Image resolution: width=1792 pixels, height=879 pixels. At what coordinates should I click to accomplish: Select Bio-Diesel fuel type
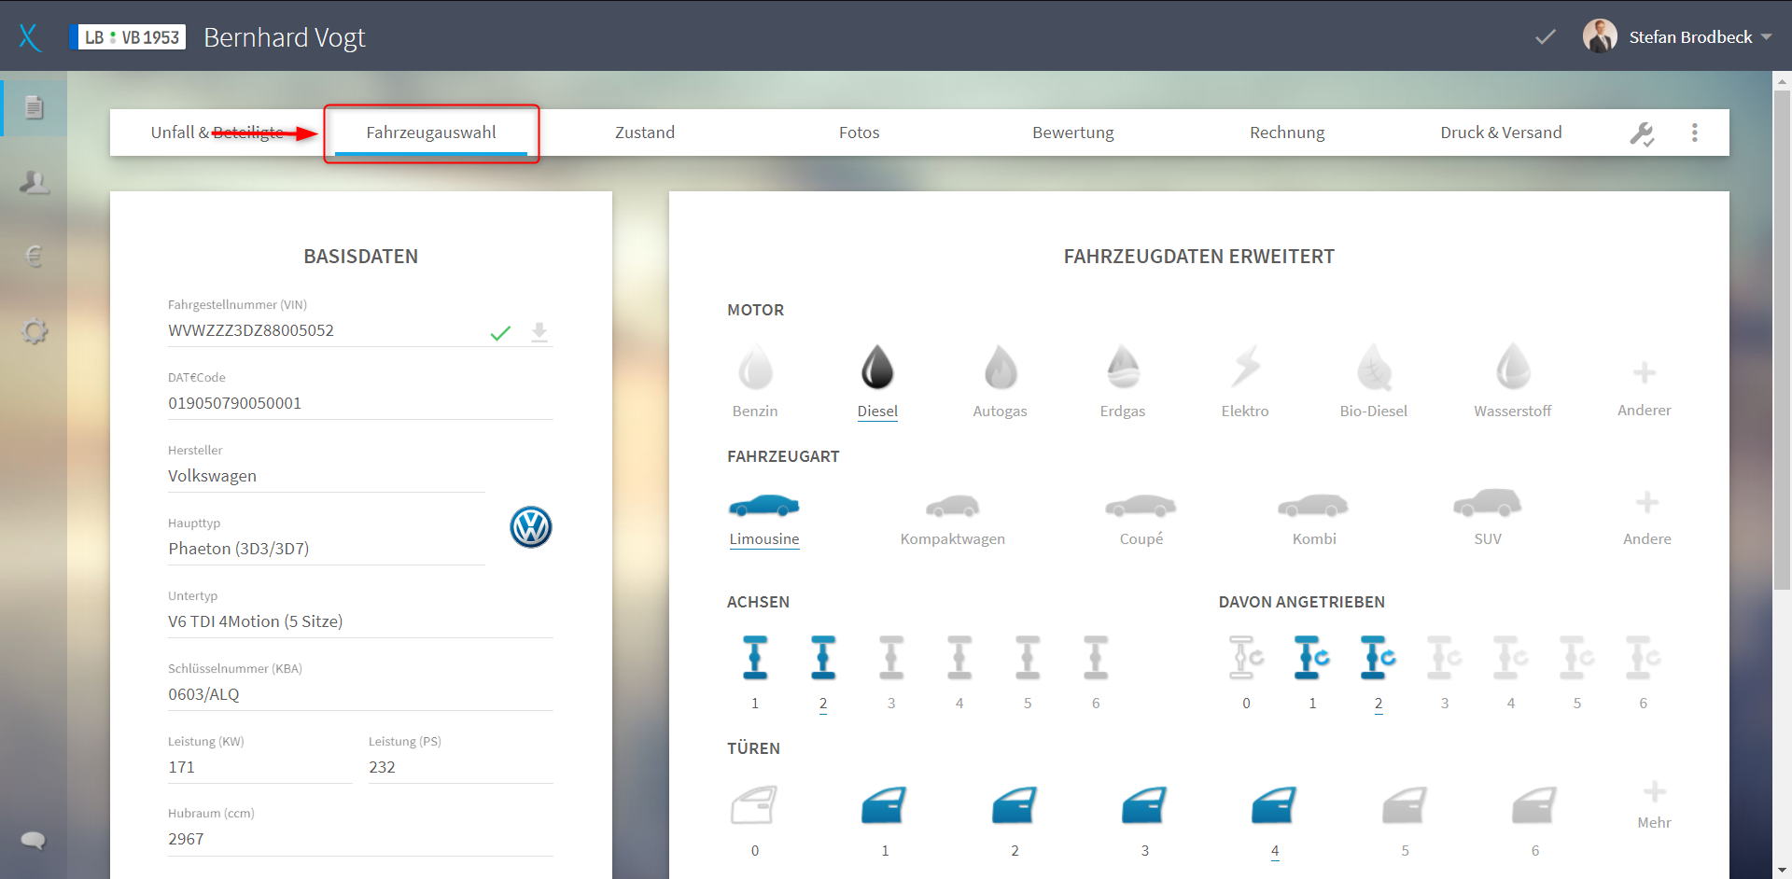[x=1374, y=381]
